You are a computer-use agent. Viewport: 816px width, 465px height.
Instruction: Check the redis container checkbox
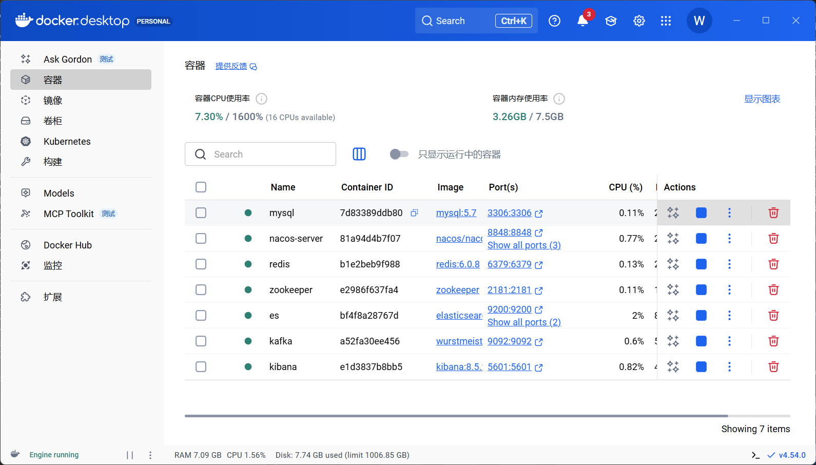[x=201, y=264]
